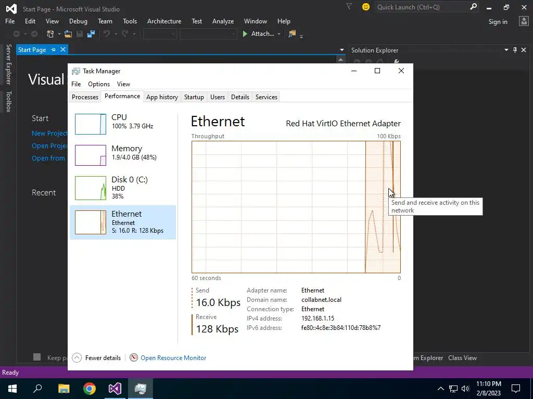Click the notifications flag icon in title bar
533x399 pixels.
click(349, 6)
